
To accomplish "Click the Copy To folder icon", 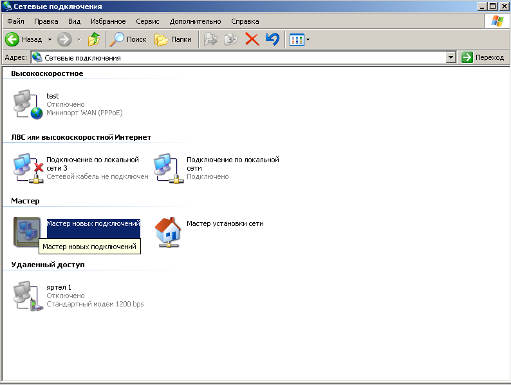I will 231,39.
